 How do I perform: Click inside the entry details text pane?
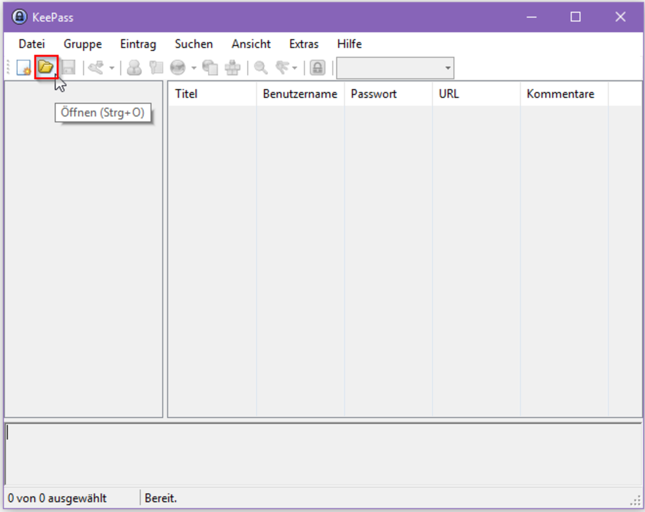323,454
